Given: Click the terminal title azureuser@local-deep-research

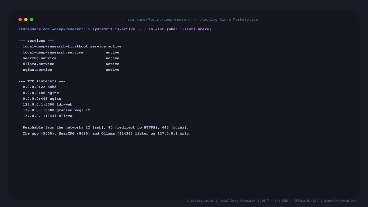Looking at the screenshot, I should point(193,20).
